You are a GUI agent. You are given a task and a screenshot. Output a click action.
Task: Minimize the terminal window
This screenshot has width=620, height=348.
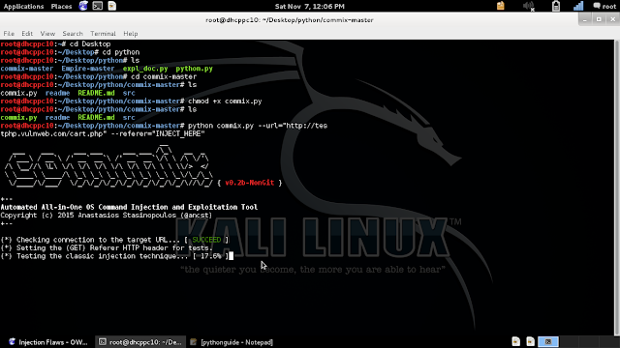tap(585, 19)
